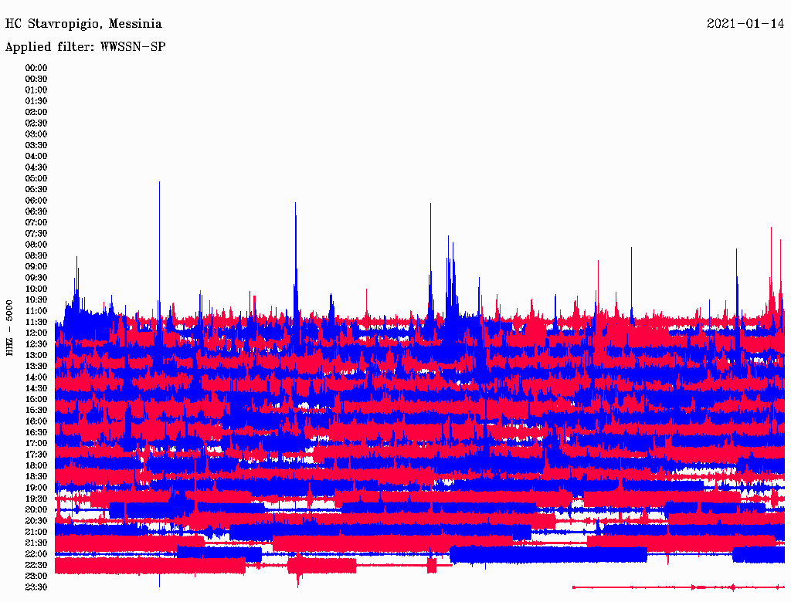Viewport: 791px width, 602px height.
Task: Click the '22:00' time label
Action: click(x=36, y=554)
